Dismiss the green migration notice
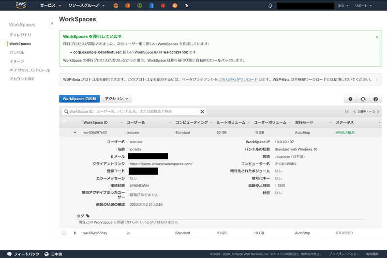This screenshot has width=387, height=258. click(x=377, y=37)
